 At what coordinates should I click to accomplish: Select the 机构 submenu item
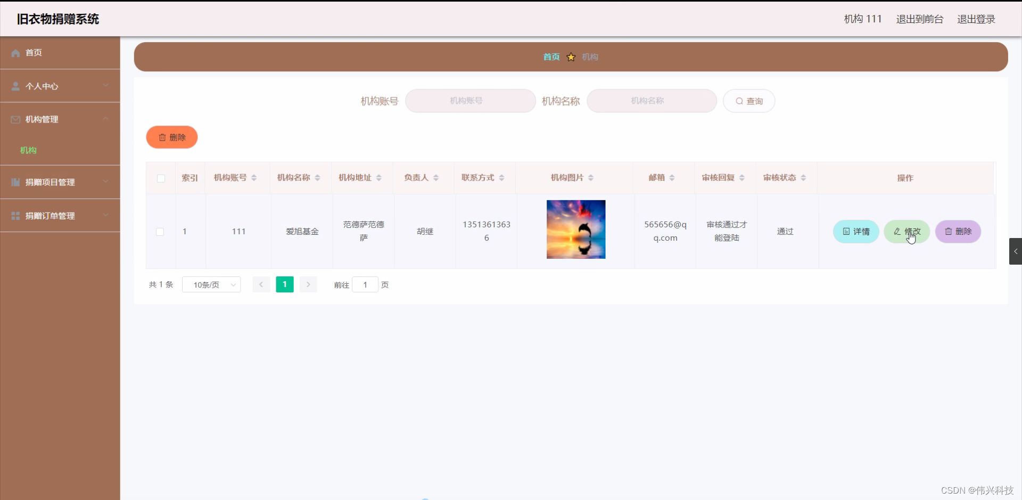[28, 151]
